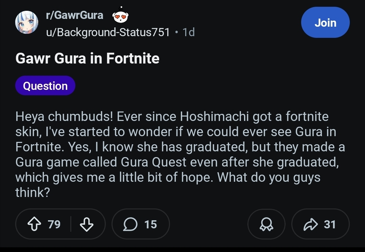Viewport: 365px width, 252px height.
Task: Open the r/GawrGura community avatar
Action: pyautogui.click(x=27, y=22)
